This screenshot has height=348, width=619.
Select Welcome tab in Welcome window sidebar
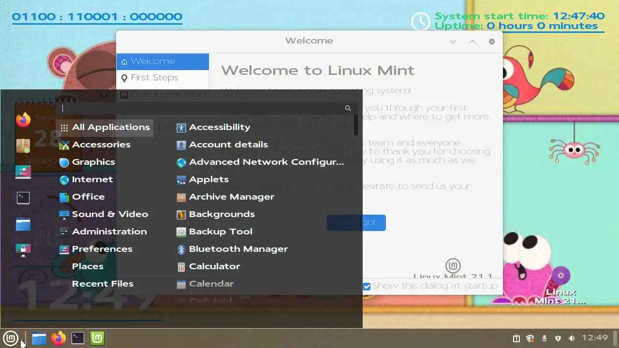(x=162, y=61)
